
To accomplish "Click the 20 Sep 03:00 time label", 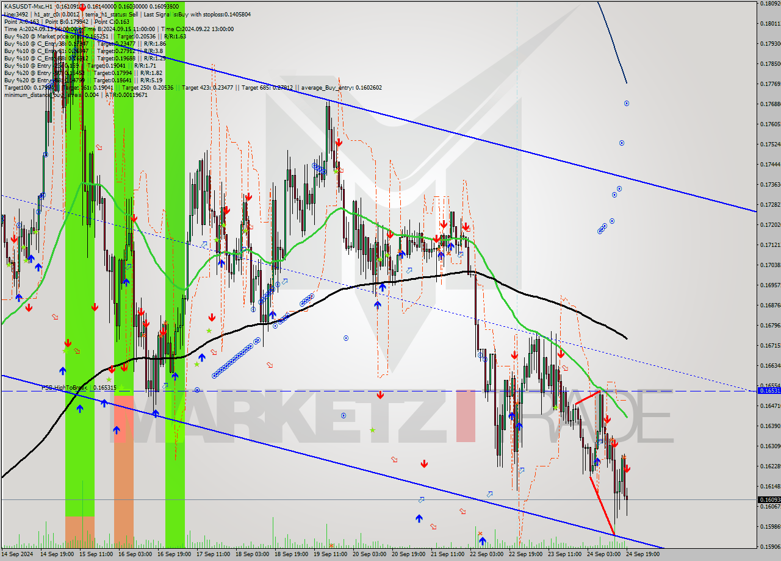I will [369, 554].
